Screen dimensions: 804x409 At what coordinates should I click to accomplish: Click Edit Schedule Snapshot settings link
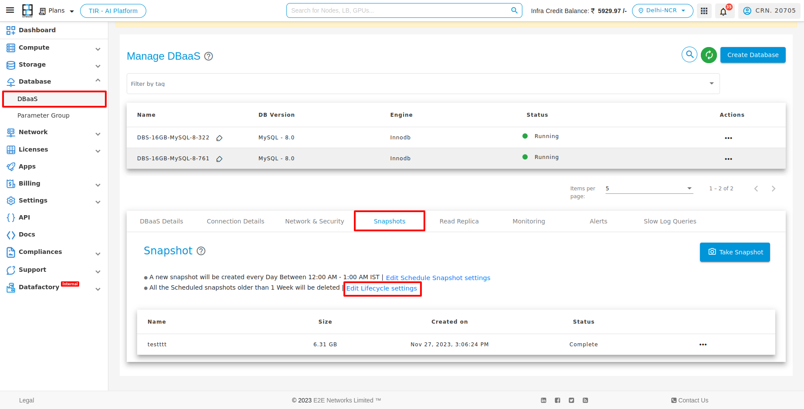coord(438,278)
